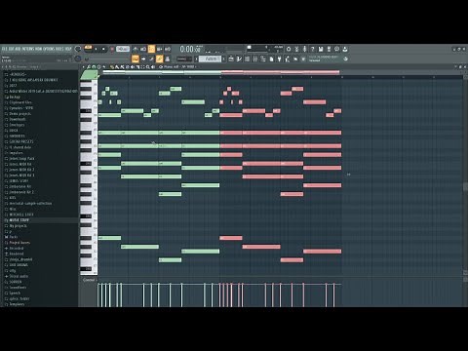
Task: Select the piano roll paint brush tool
Action: click(117, 66)
